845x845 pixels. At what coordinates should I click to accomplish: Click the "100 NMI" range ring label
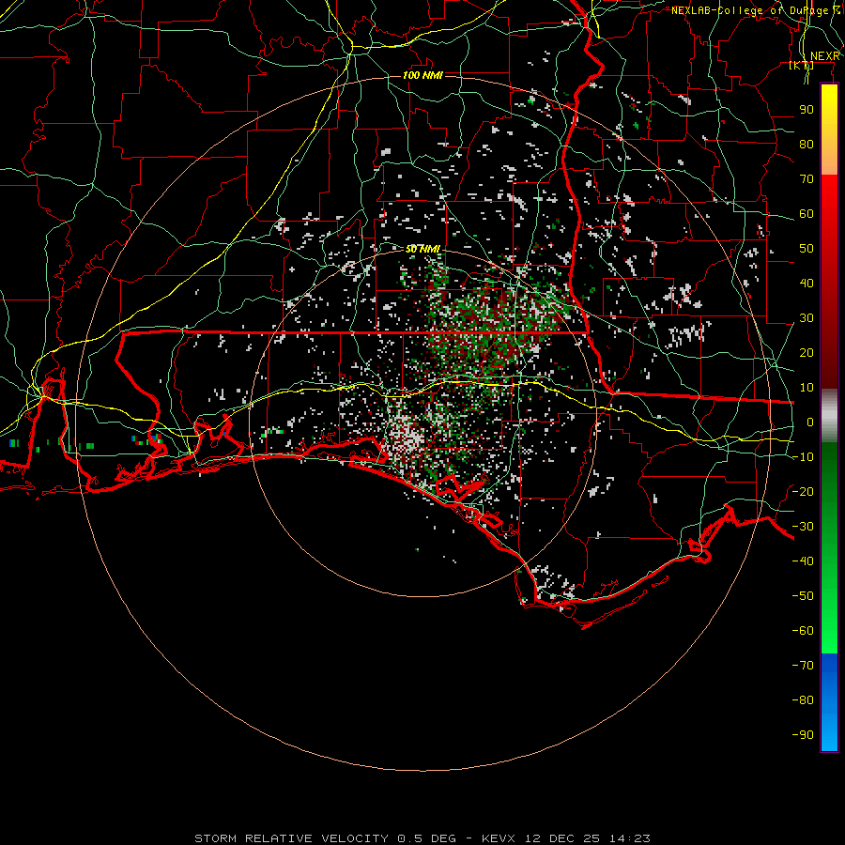[422, 75]
